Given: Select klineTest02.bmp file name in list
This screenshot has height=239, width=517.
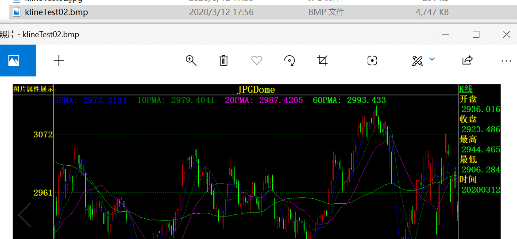Looking at the screenshot, I should pos(56,12).
